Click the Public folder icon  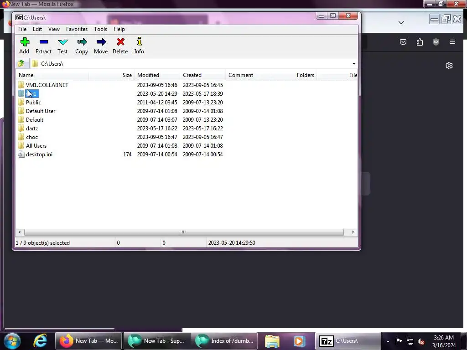pyautogui.click(x=21, y=102)
